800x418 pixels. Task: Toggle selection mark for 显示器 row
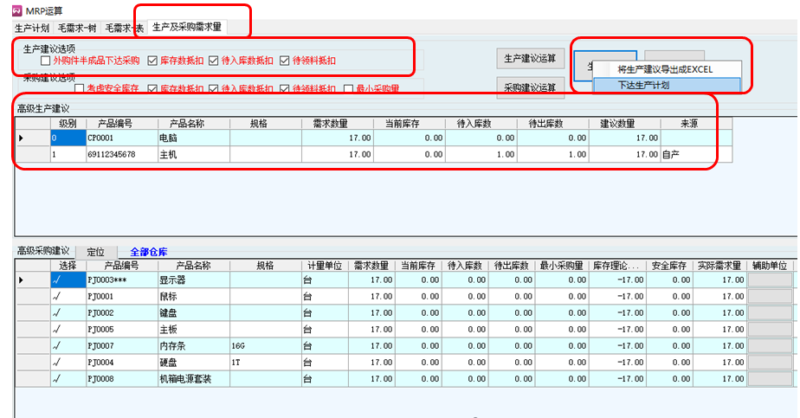click(x=57, y=280)
